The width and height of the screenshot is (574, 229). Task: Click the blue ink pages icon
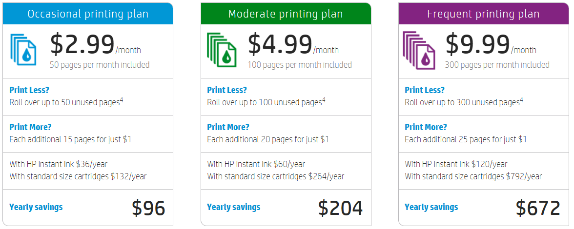tap(23, 48)
